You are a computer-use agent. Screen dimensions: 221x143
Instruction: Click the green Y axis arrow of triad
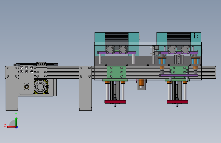click(x=16, y=122)
